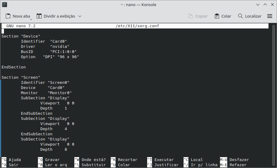The width and height of the screenshot is (277, 168).
Task: Click the ^R Ler o arq shortcut
Action: (x=52, y=165)
